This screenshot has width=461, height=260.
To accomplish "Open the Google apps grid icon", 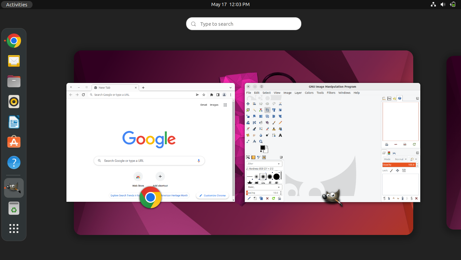I will coord(225,105).
